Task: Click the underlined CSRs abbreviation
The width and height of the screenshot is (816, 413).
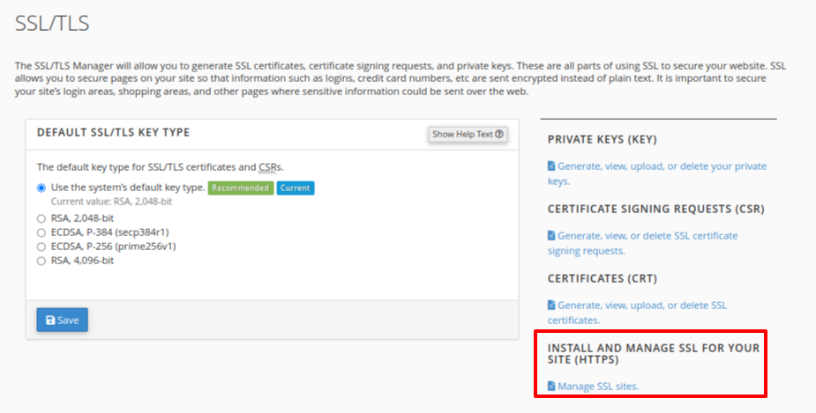Action: pos(270,166)
